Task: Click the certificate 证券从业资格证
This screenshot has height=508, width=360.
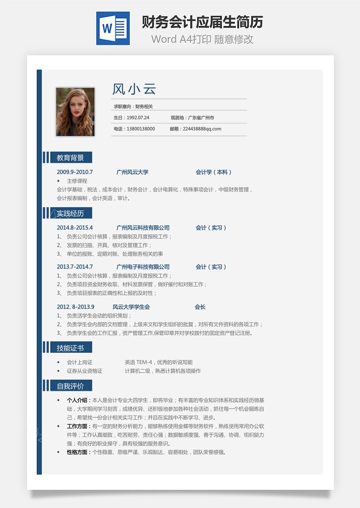Action: click(x=84, y=371)
